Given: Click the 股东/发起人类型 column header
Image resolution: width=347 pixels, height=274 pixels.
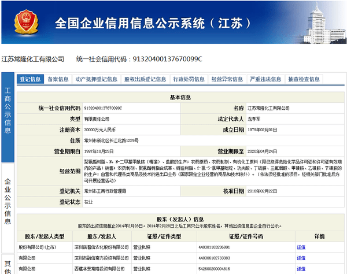Looking at the screenshot, I should tap(45, 236).
